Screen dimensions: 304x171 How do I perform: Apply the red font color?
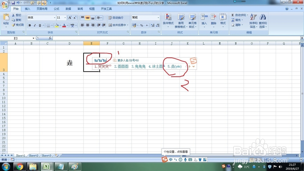(x=64, y=25)
